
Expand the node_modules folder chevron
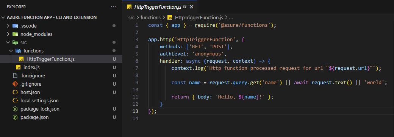coord(8,34)
